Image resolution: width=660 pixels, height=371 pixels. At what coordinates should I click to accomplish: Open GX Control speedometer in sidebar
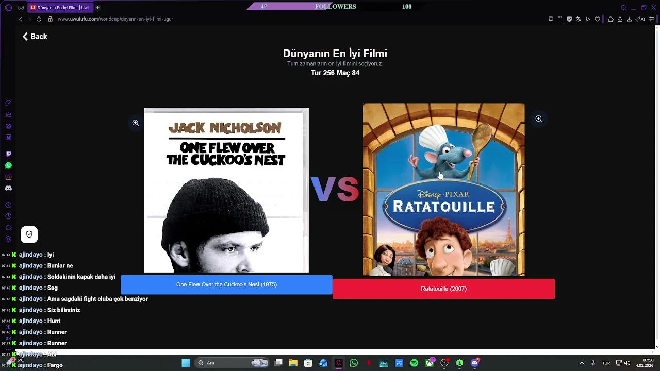click(x=8, y=104)
